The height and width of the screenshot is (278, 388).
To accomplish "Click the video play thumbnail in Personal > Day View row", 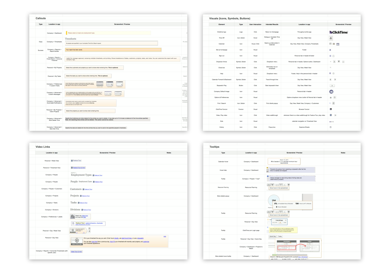I will 77,241.
